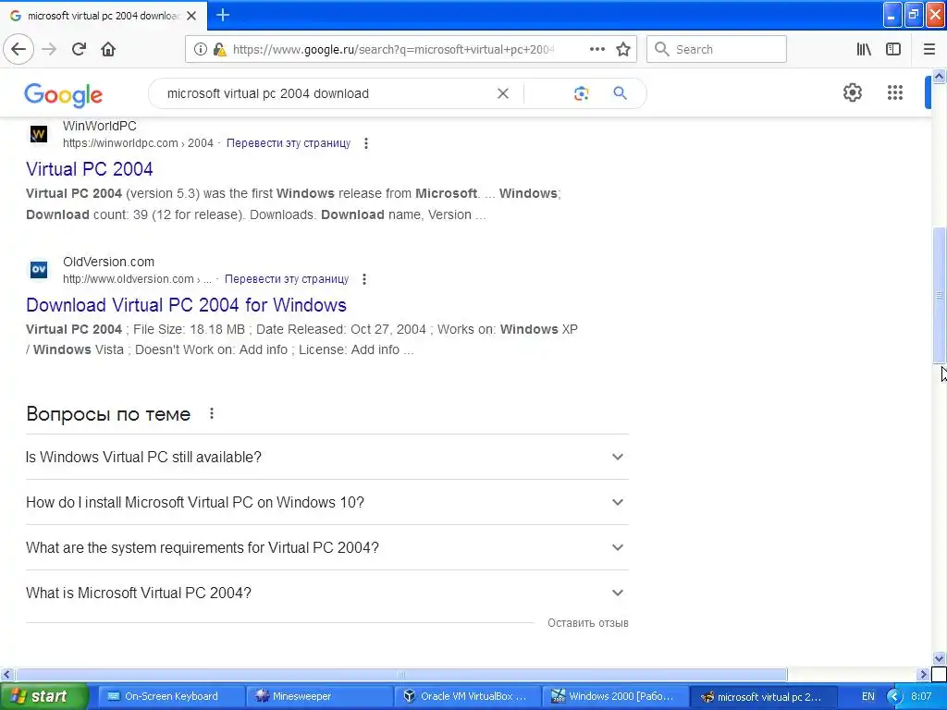Click the connection security lock warning icon

pos(220,50)
